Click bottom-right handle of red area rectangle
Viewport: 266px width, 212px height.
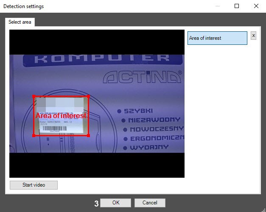[x=88, y=135]
